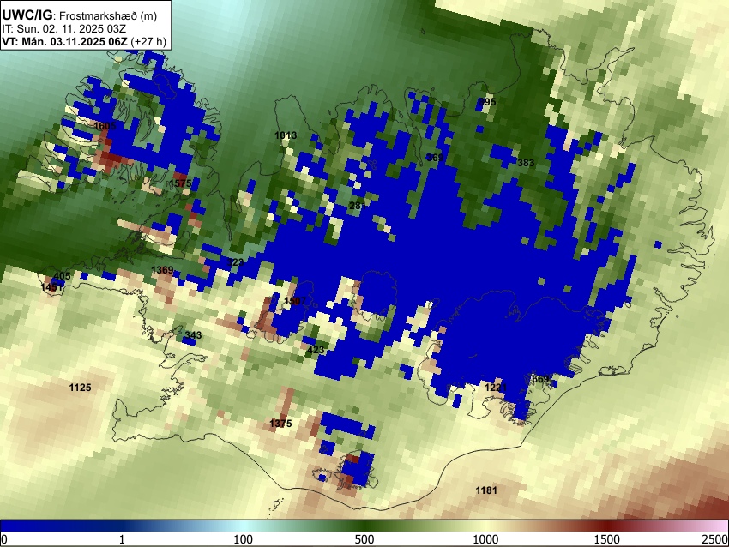
Task: Click the 500 label on the color scale
Action: click(364, 539)
